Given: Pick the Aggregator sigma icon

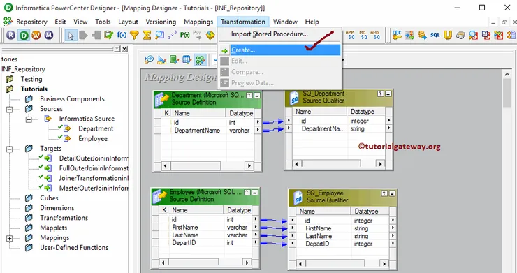Looking at the screenshot, I should [x=147, y=35].
